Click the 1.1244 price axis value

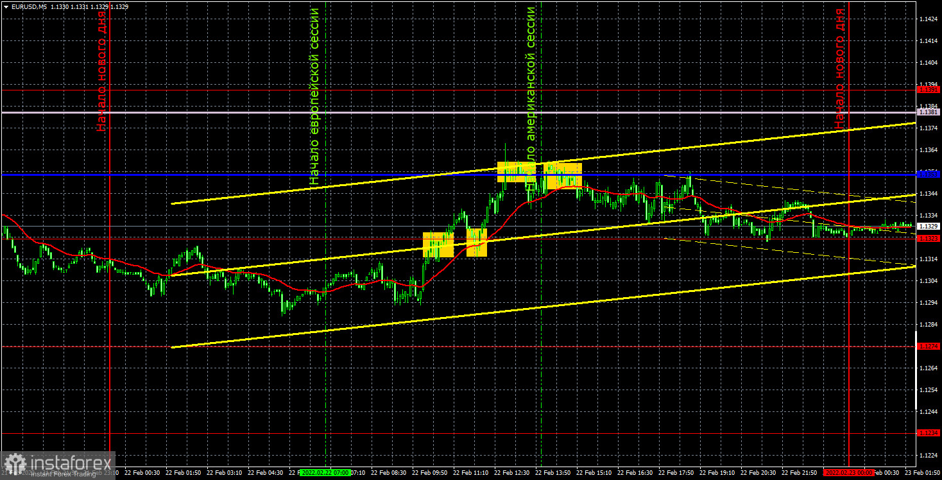tap(929, 412)
